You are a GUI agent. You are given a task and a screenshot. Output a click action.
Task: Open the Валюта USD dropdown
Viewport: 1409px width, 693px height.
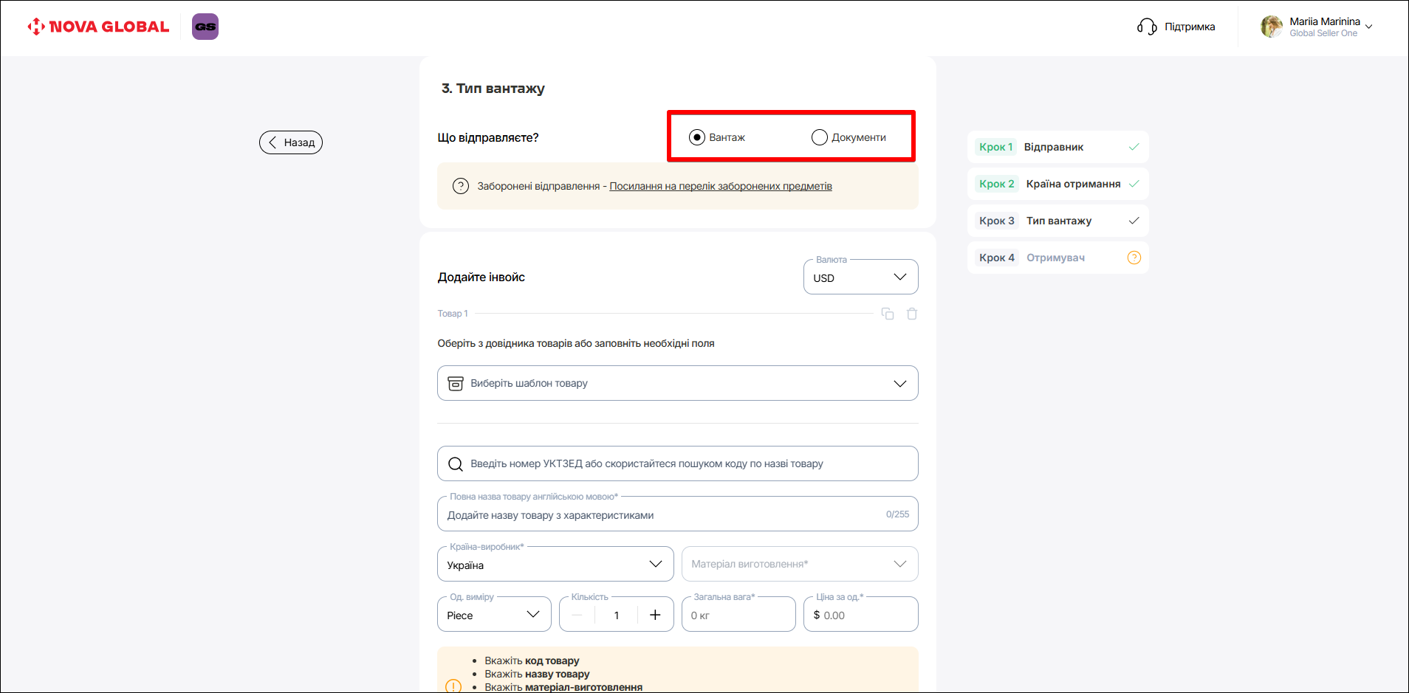coord(860,277)
